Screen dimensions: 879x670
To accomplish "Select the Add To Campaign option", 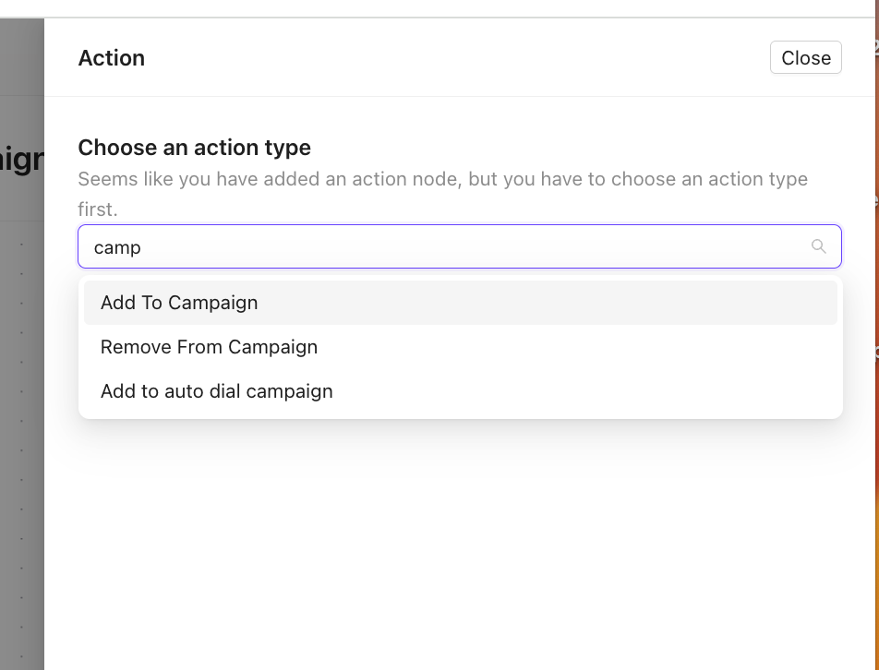I will [x=179, y=302].
